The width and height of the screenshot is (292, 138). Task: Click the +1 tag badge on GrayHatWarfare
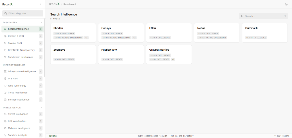pos(173,59)
